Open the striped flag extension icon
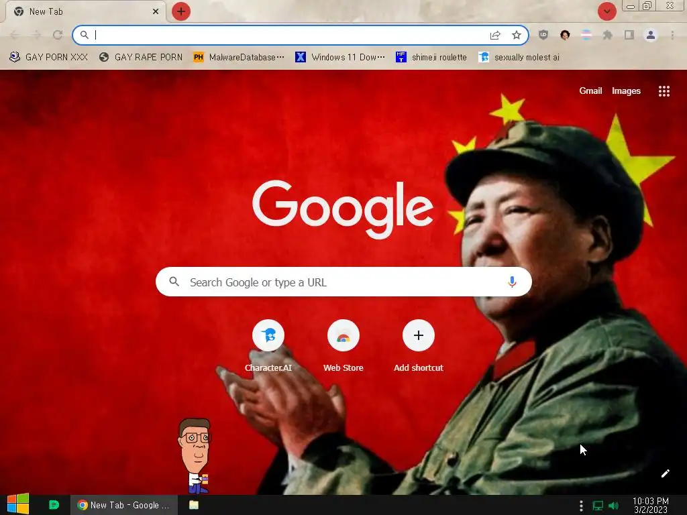Viewport: 687px width, 515px height. pos(586,35)
